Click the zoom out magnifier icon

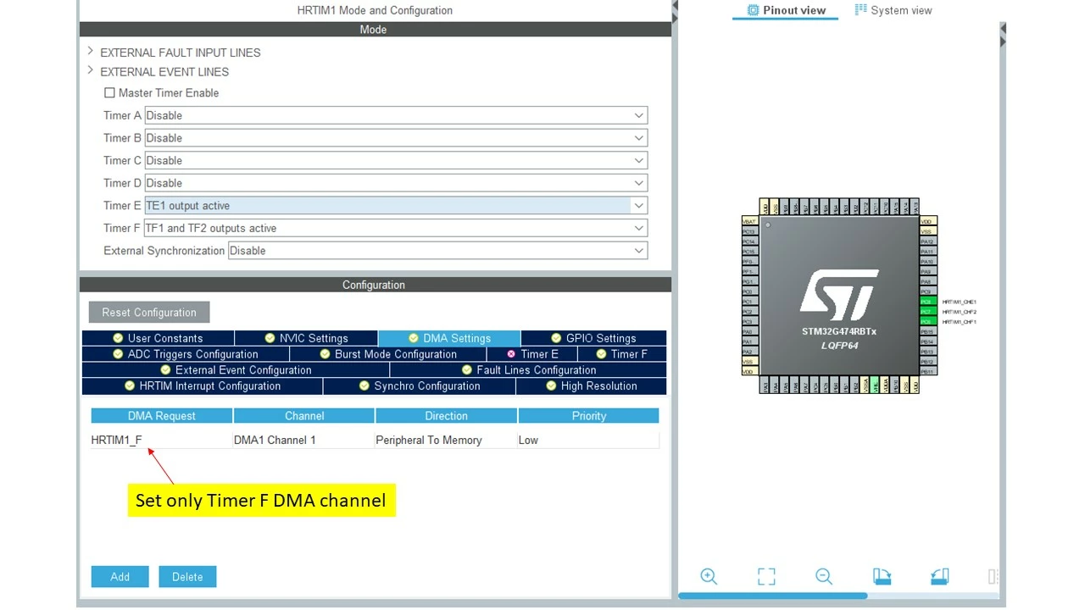pyautogui.click(x=824, y=576)
